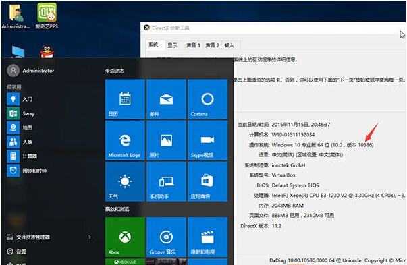Screen dimensions: 407x265
Task: Open the Groove 音乐 tile
Action: (166, 237)
